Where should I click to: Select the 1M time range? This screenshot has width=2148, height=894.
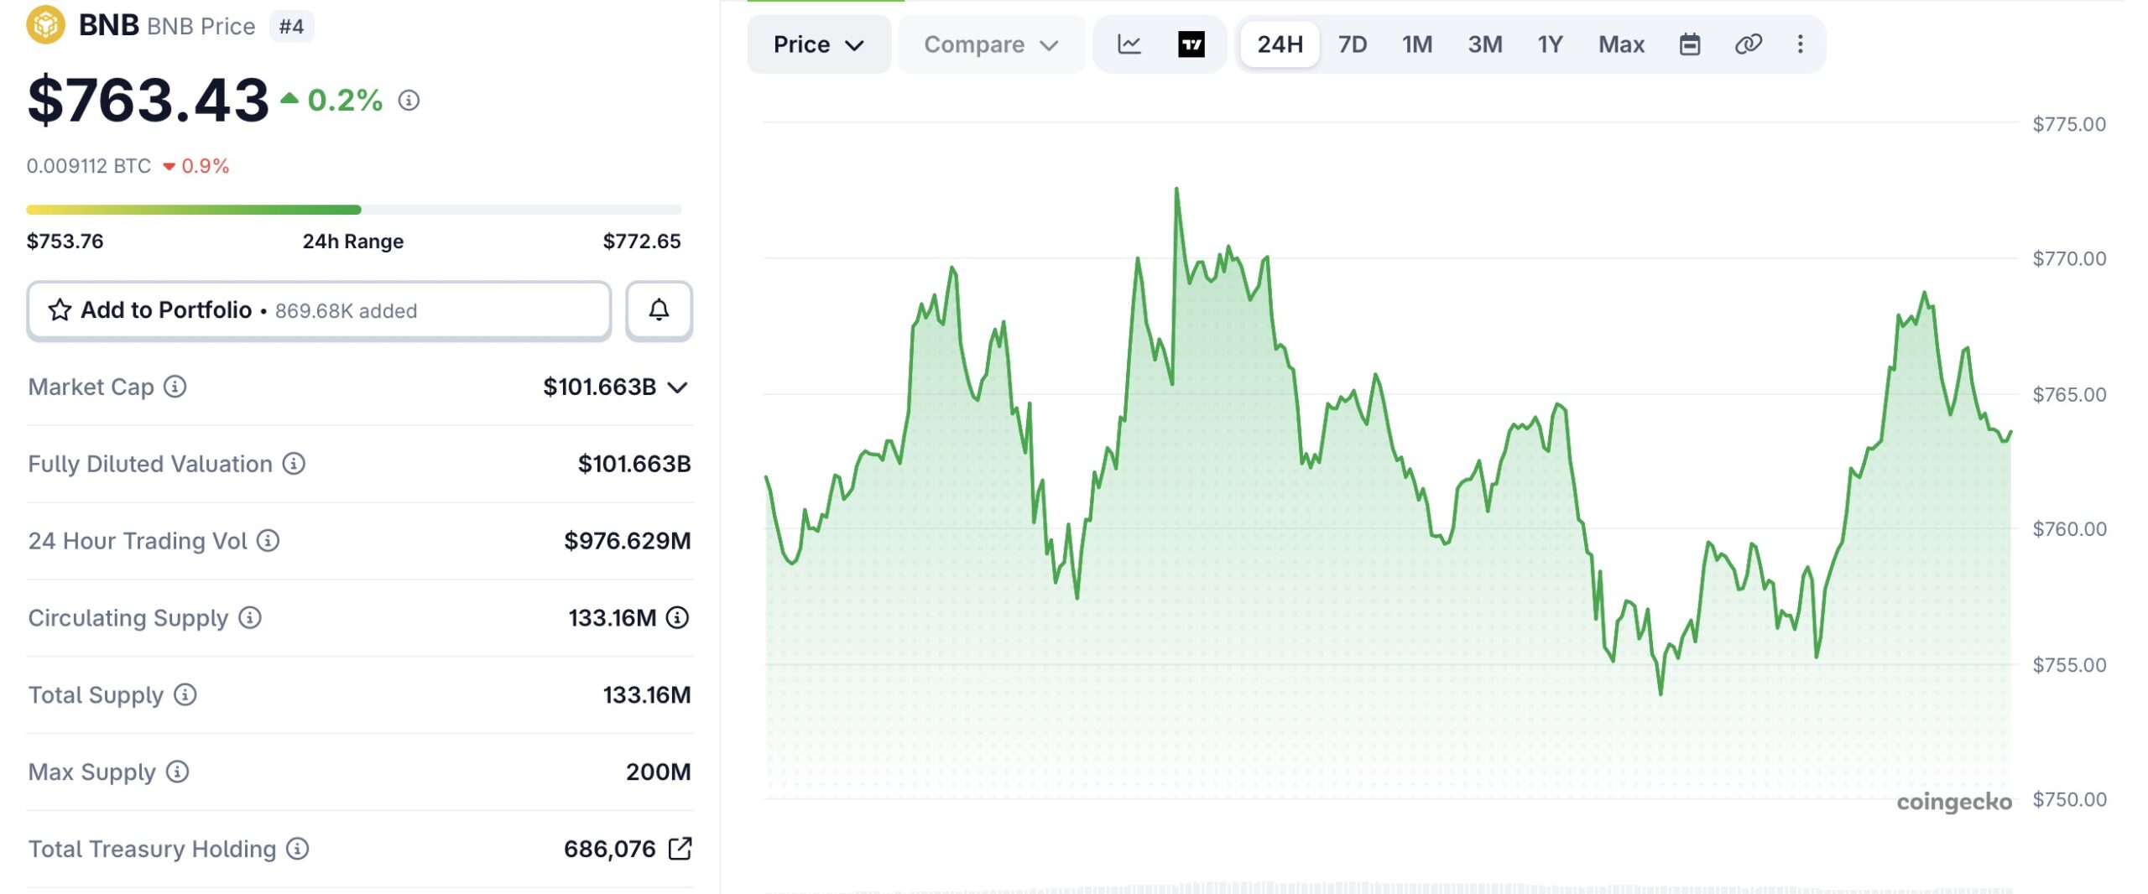pos(1417,44)
